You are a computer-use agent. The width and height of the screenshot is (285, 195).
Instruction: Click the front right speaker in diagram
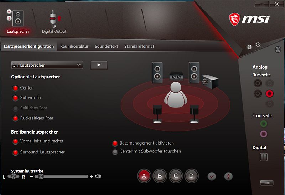pyautogui.click(x=194, y=72)
